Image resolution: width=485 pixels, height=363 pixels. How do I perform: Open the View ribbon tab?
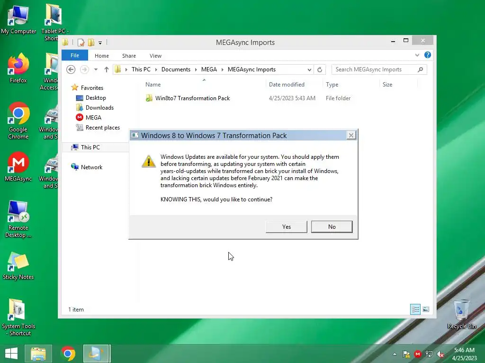pyautogui.click(x=155, y=56)
